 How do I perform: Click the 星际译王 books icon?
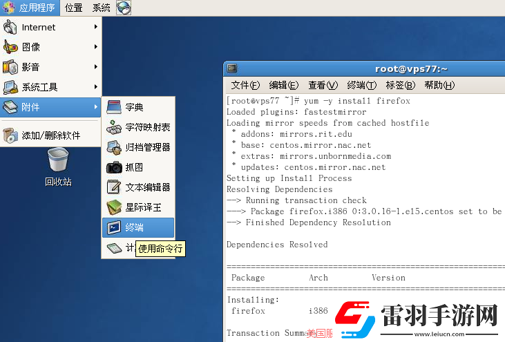coord(114,207)
